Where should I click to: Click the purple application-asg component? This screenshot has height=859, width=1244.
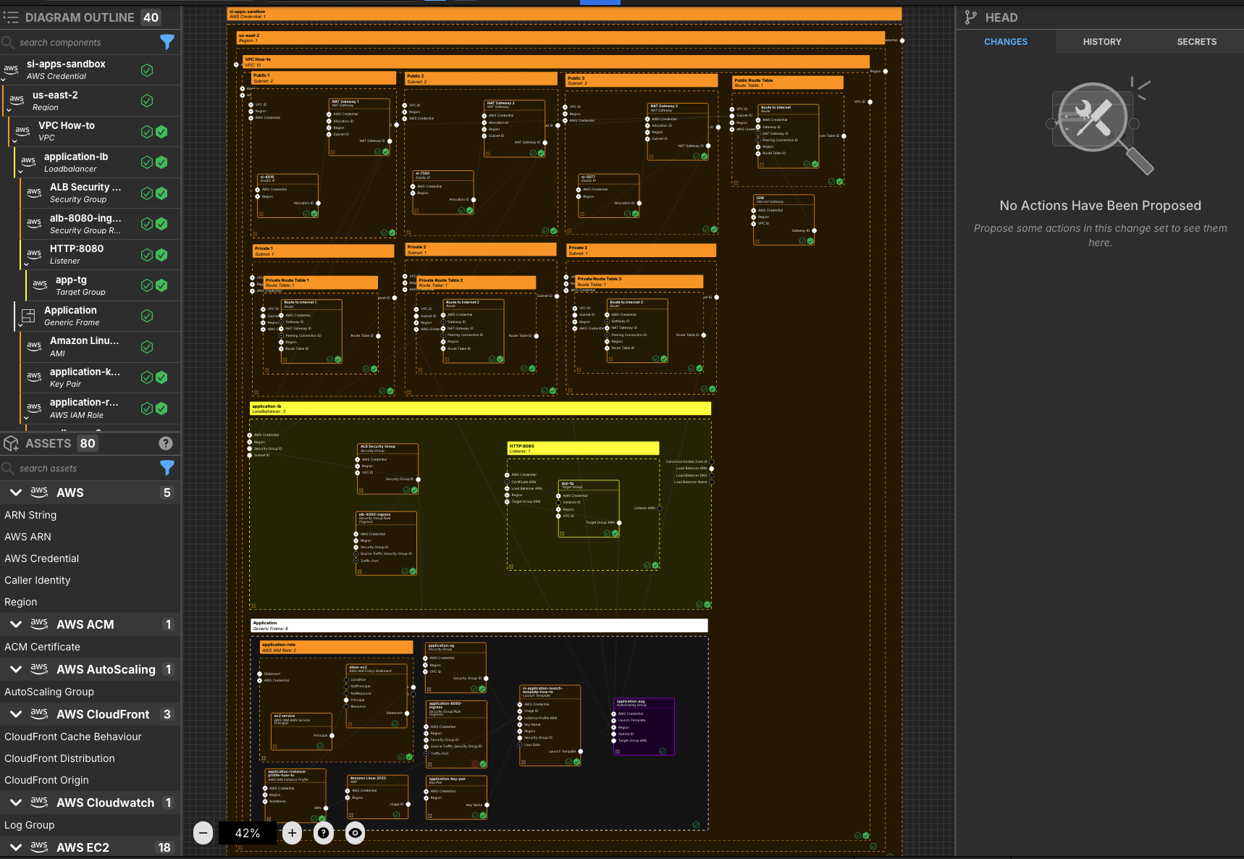(644, 726)
